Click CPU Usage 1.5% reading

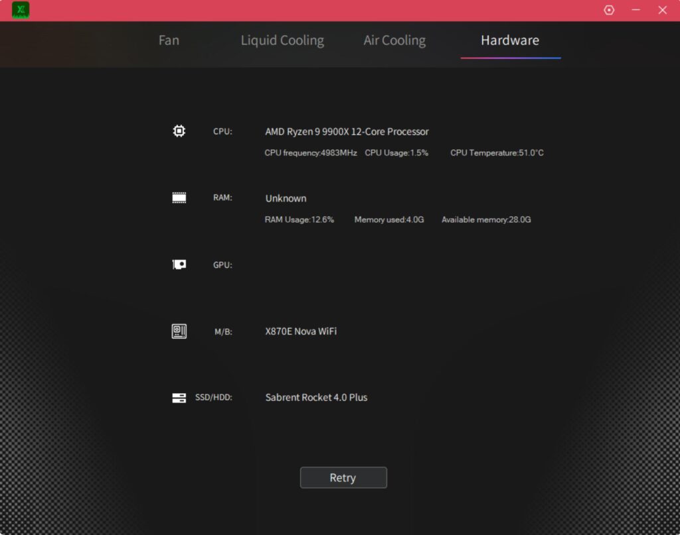[x=396, y=152]
